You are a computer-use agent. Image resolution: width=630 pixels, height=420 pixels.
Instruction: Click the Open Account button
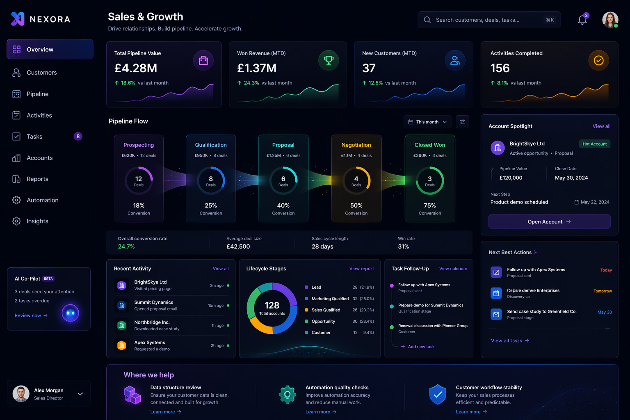(549, 221)
